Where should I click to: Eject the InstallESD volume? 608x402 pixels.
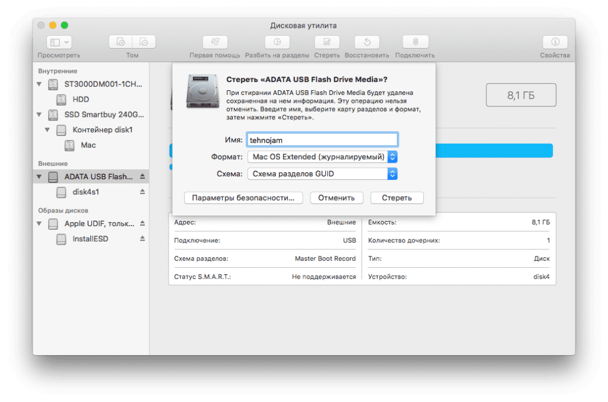click(x=142, y=239)
